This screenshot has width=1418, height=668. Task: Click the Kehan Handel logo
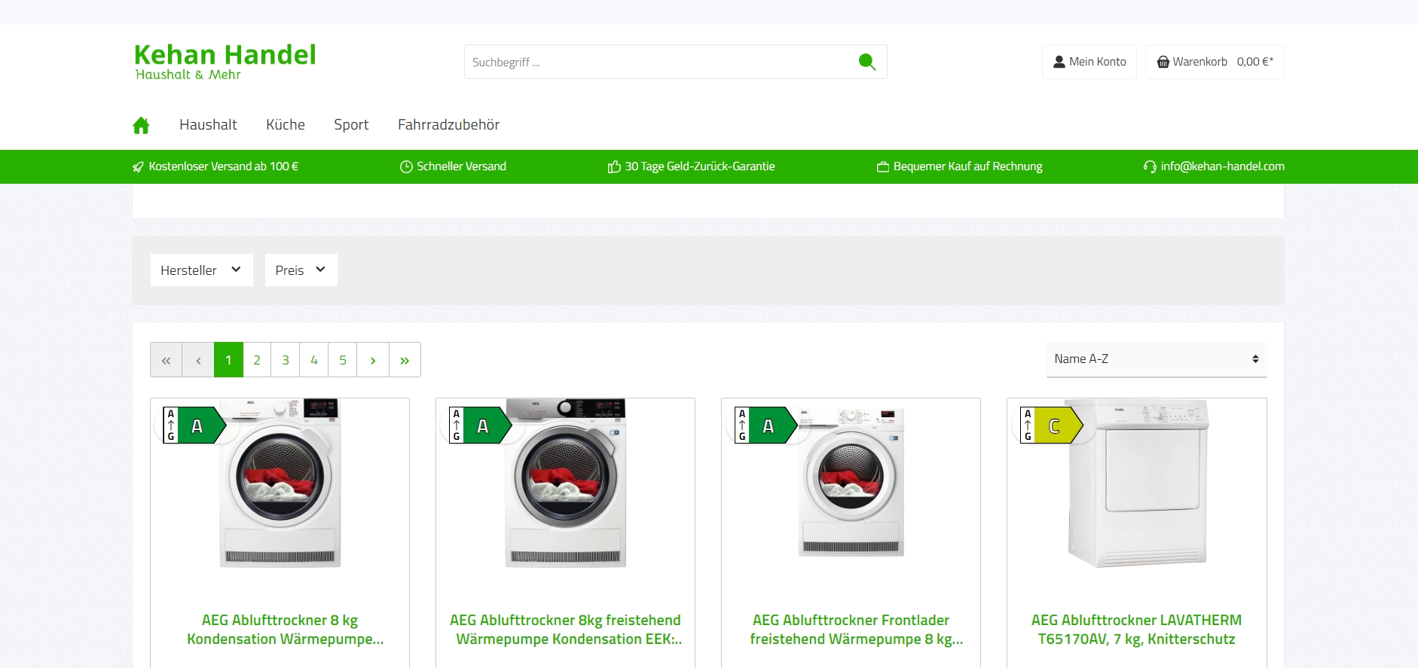(x=225, y=62)
